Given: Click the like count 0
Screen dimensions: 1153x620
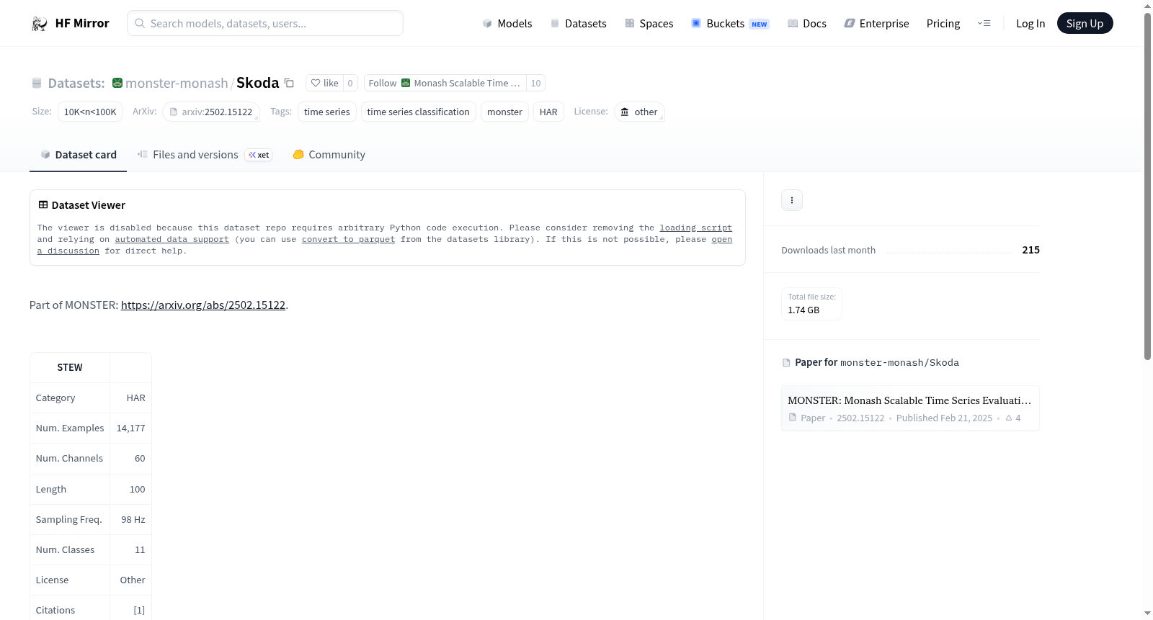Looking at the screenshot, I should [350, 83].
